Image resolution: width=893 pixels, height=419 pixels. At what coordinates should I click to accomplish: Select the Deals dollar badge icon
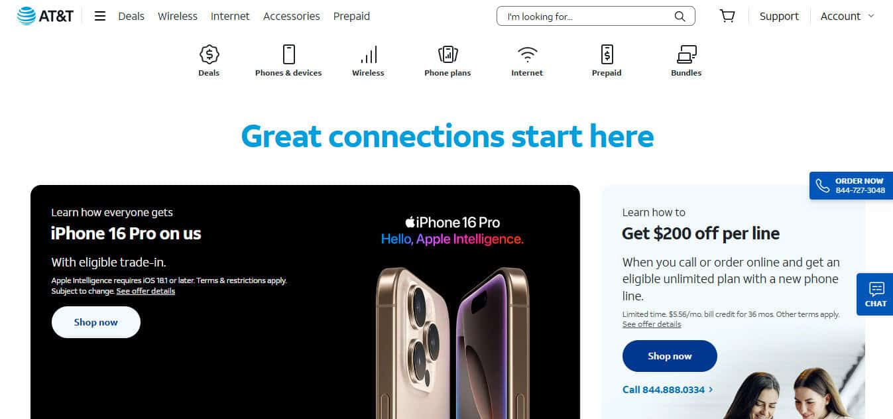pos(209,54)
